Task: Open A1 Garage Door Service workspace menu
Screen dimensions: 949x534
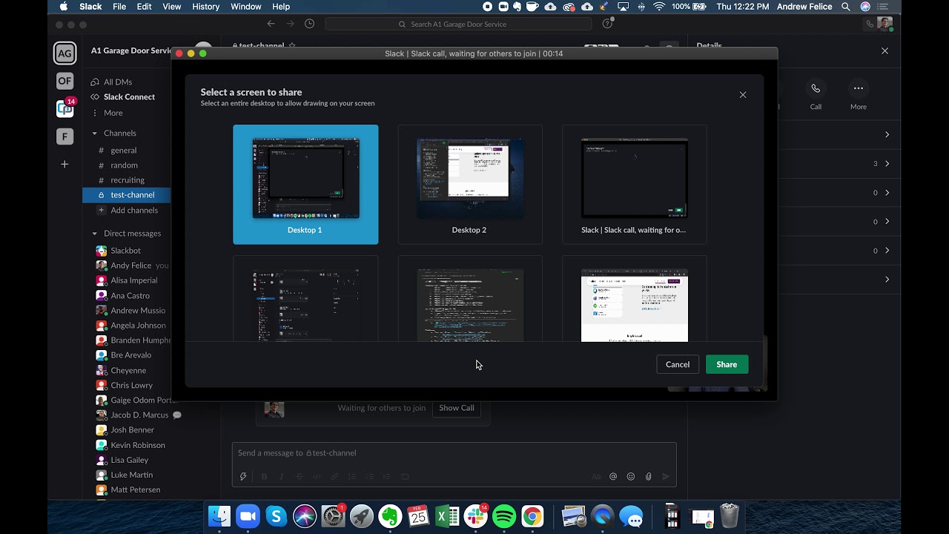Action: point(131,51)
